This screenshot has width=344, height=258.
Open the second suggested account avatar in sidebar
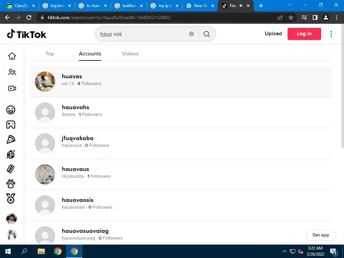pos(11,235)
